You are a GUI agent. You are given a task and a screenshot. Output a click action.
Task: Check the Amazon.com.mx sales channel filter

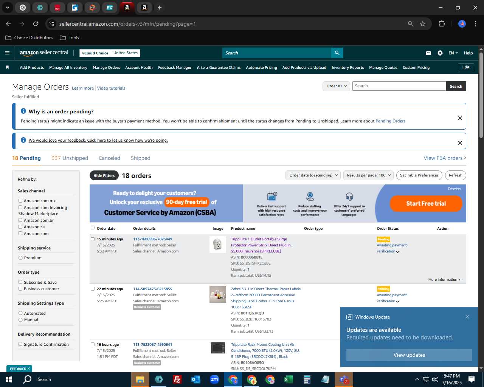[20, 201]
